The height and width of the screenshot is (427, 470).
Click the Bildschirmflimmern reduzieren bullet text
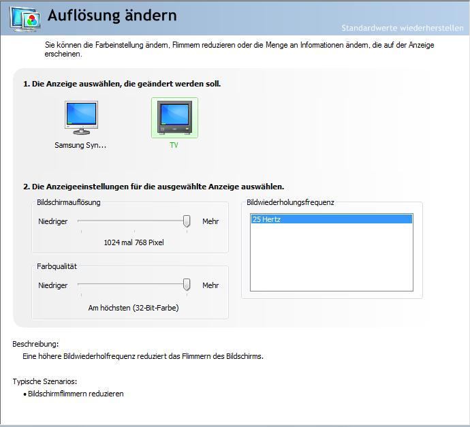[x=76, y=394]
